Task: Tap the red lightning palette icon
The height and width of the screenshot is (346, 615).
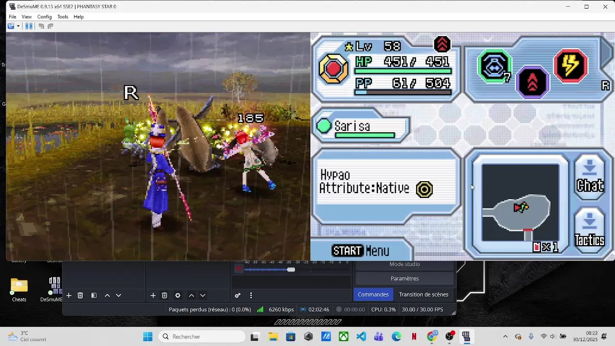Action: click(x=571, y=66)
